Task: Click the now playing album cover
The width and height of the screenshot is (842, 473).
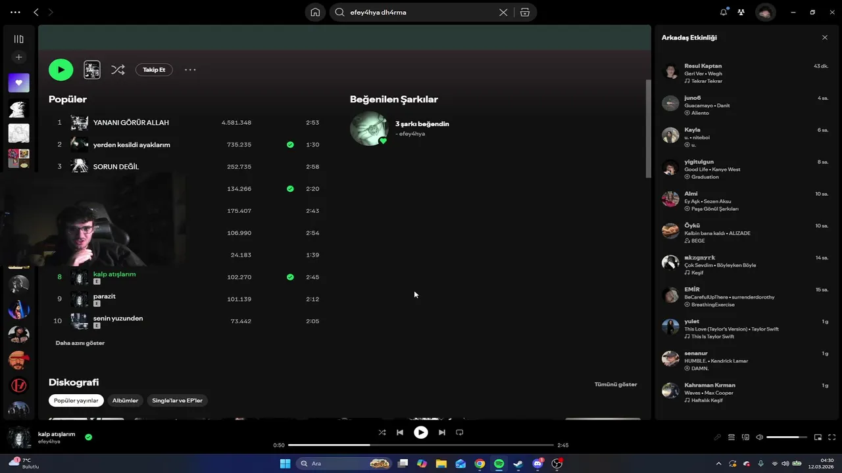Action: (19, 438)
